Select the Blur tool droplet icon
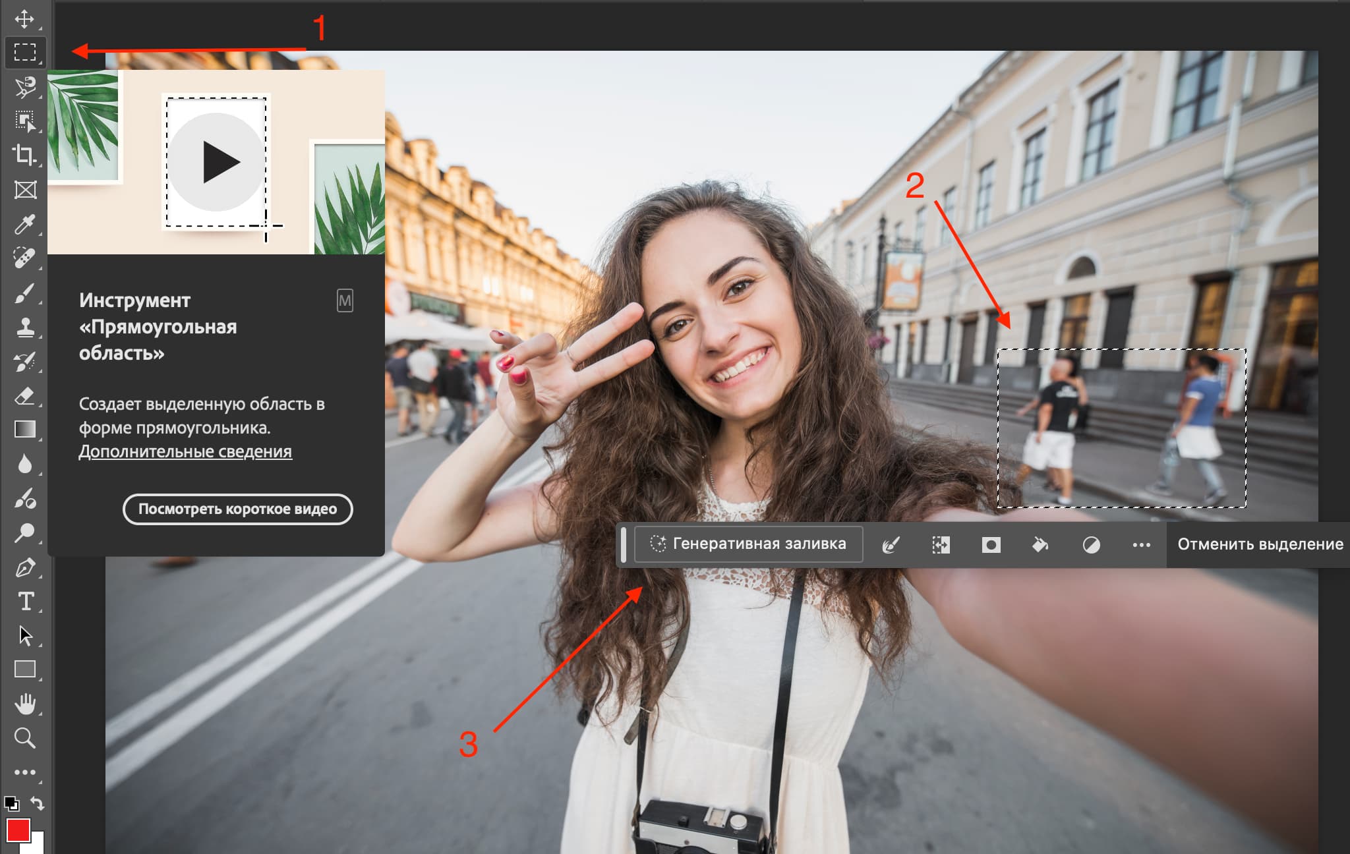The height and width of the screenshot is (854, 1350). [25, 464]
